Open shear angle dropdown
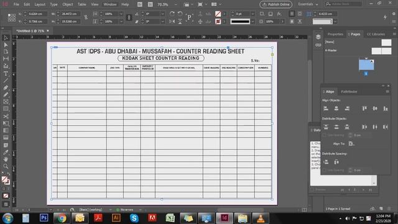 click(163, 22)
